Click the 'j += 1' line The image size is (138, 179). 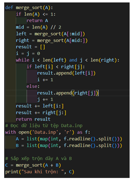(45, 100)
